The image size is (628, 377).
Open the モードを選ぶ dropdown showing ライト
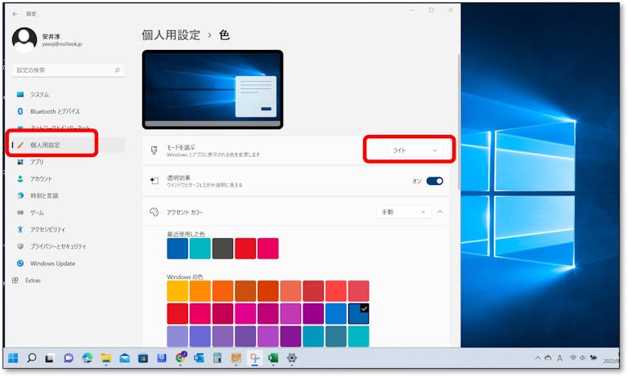coord(415,150)
